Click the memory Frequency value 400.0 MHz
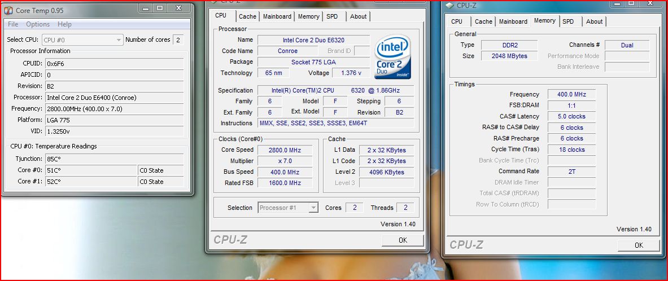Viewport: 668px width, 281px height. (571, 95)
